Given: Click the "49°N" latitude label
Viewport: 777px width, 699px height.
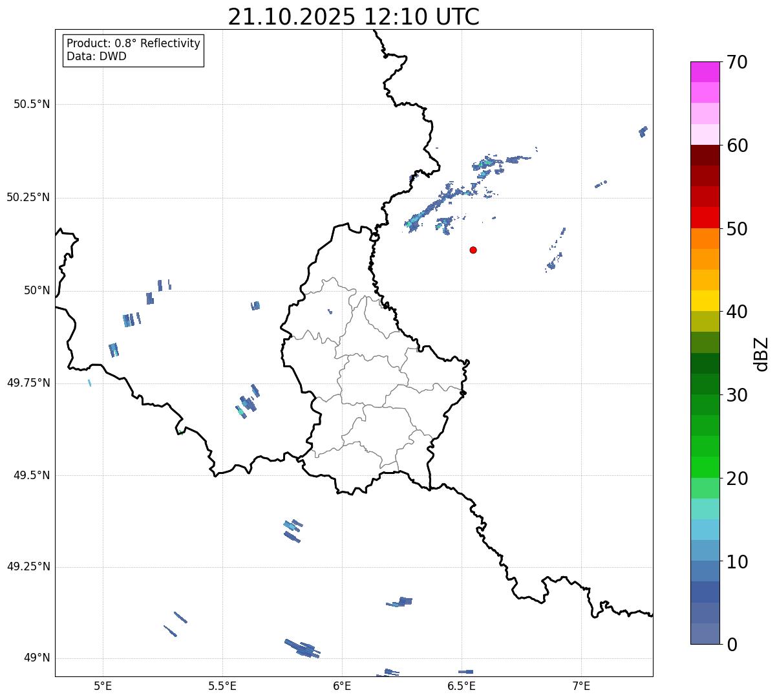Looking at the screenshot, I should click(37, 658).
